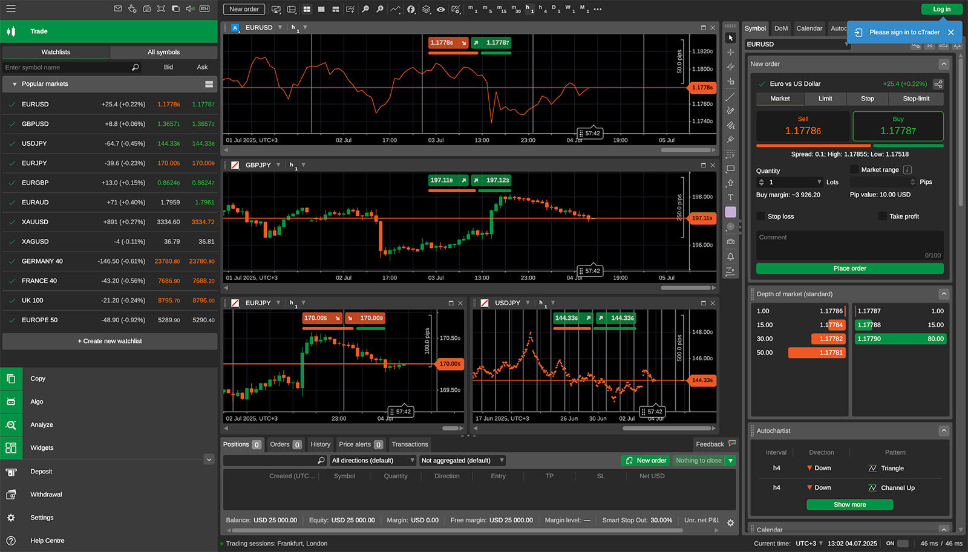Click the sound speaker icon
Screen dimensions: 968x552
click(190, 8)
